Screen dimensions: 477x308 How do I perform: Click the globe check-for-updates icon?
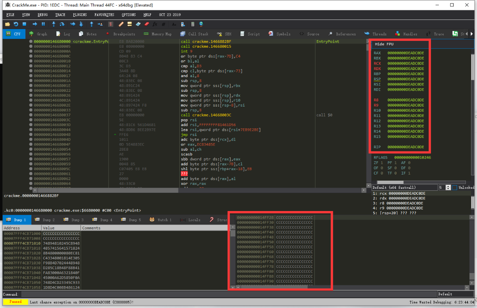pyautogui.click(x=201, y=24)
